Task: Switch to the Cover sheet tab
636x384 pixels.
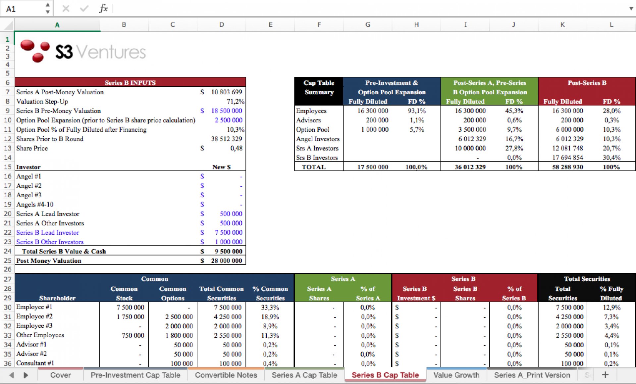Action: pos(61,375)
